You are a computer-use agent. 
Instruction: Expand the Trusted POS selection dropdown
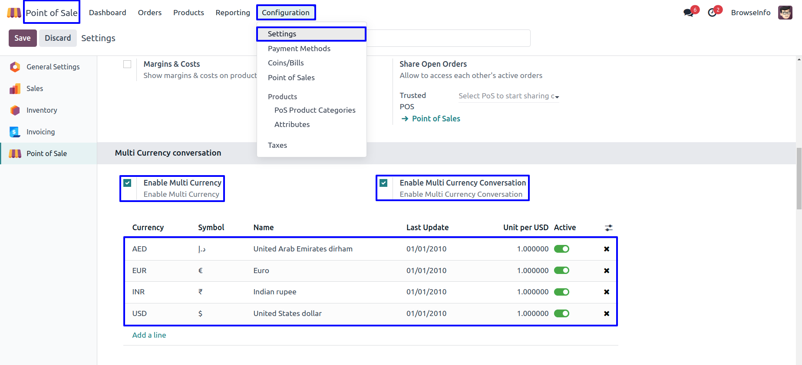(508, 96)
